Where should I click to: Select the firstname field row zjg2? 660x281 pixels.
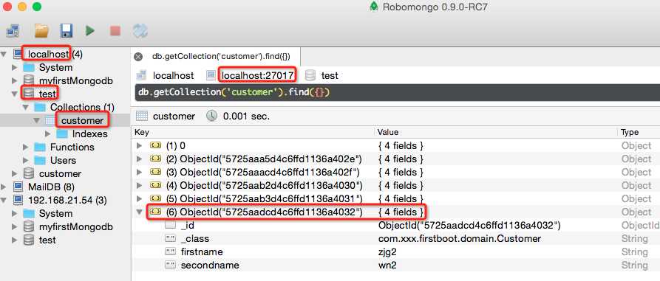click(x=395, y=252)
